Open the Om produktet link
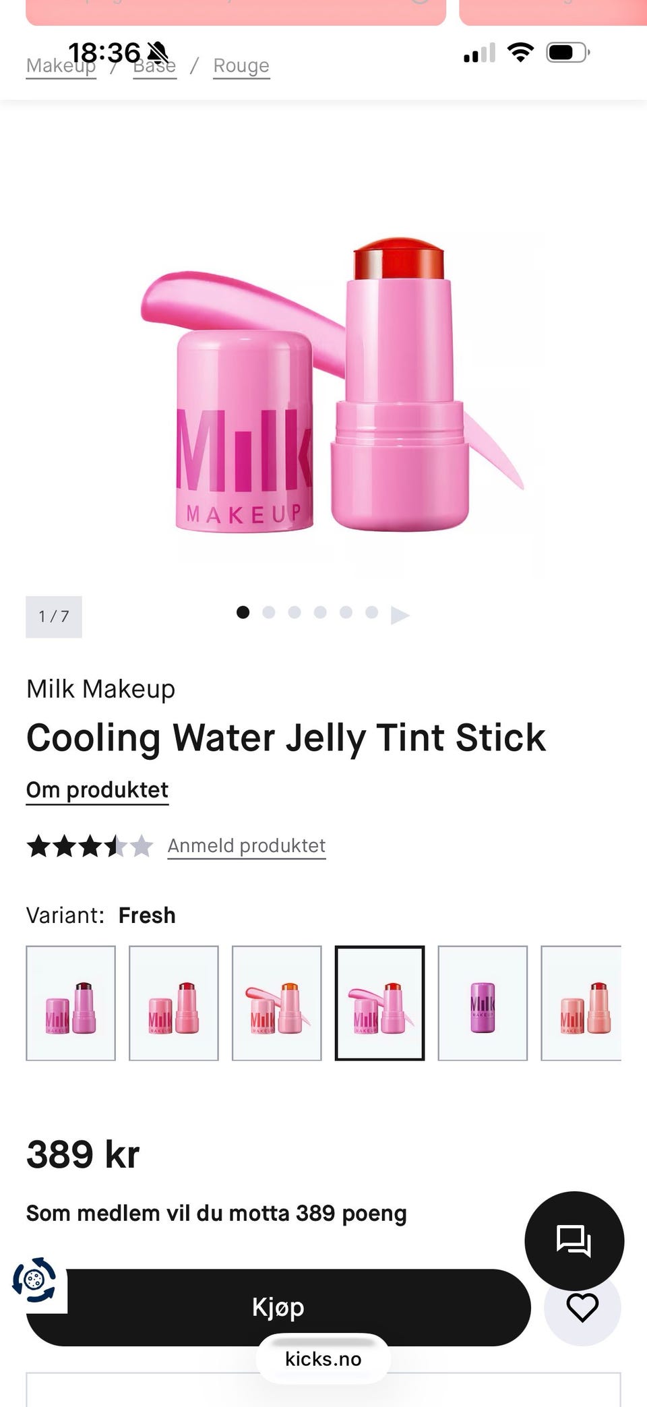 tap(97, 790)
